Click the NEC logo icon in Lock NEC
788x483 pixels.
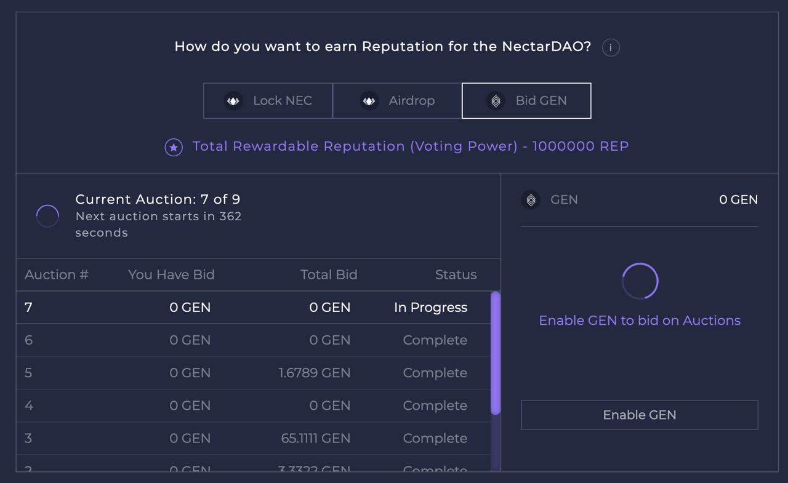[x=233, y=101]
